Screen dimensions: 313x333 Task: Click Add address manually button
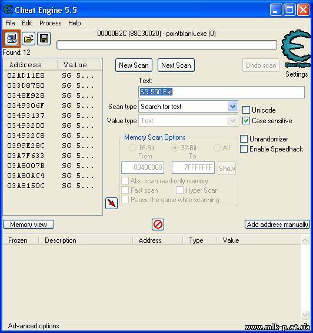pyautogui.click(x=277, y=225)
